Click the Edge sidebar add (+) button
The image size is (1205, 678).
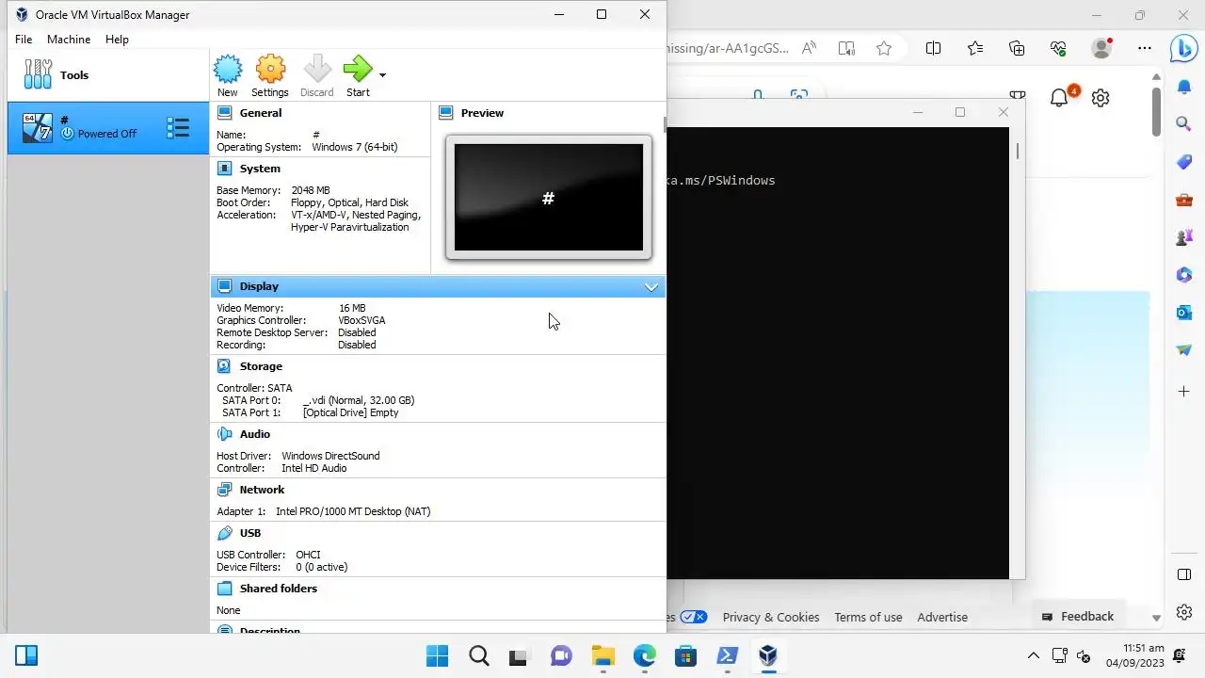(1184, 391)
